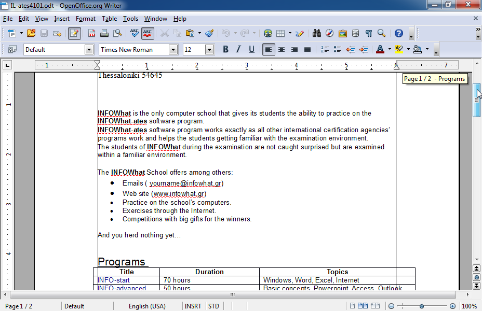Image resolution: width=482 pixels, height=311 pixels.
Task: Click the INFO-start table entry
Action: [113, 280]
